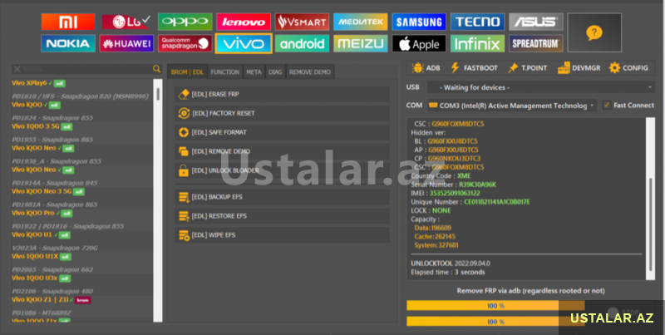Select the Xiaomi MI brand logo
665x335 pixels.
68,22
